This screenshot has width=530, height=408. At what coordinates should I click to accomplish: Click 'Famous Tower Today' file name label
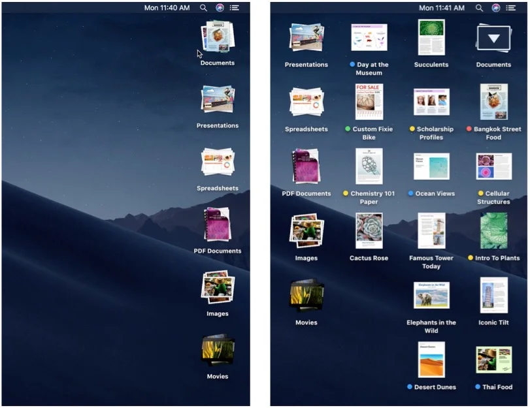click(431, 262)
